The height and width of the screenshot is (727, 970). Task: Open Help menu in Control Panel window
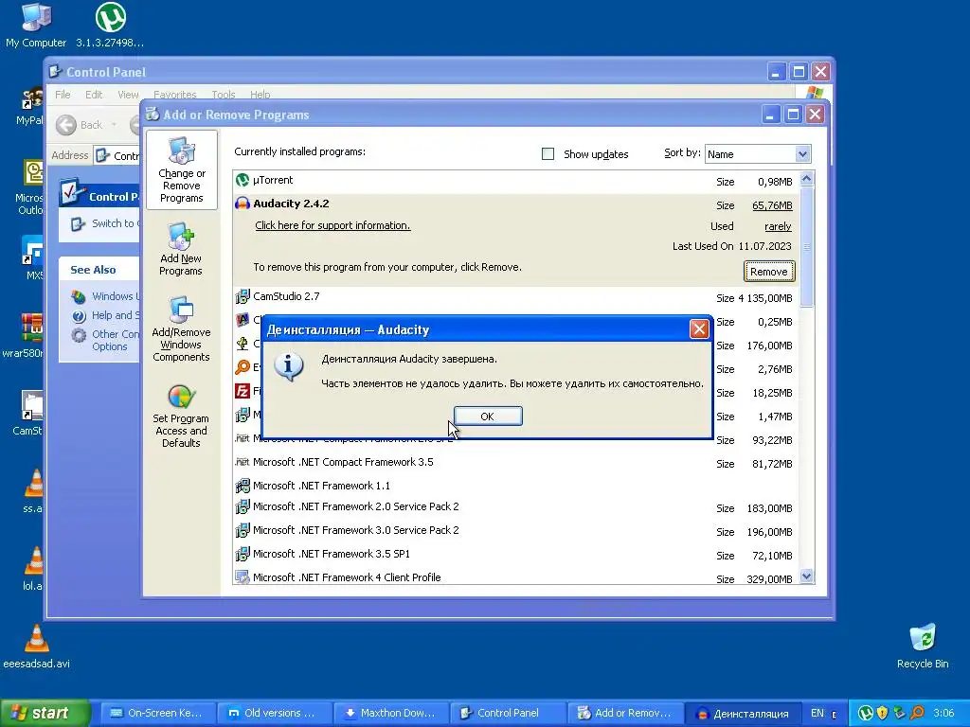260,95
